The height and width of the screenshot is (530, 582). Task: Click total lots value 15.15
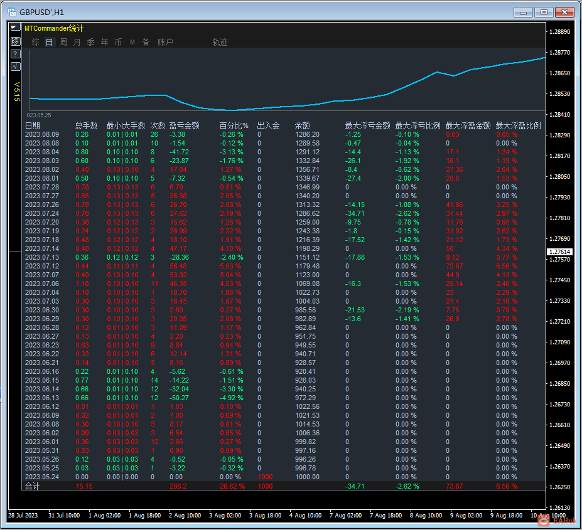[x=84, y=486]
